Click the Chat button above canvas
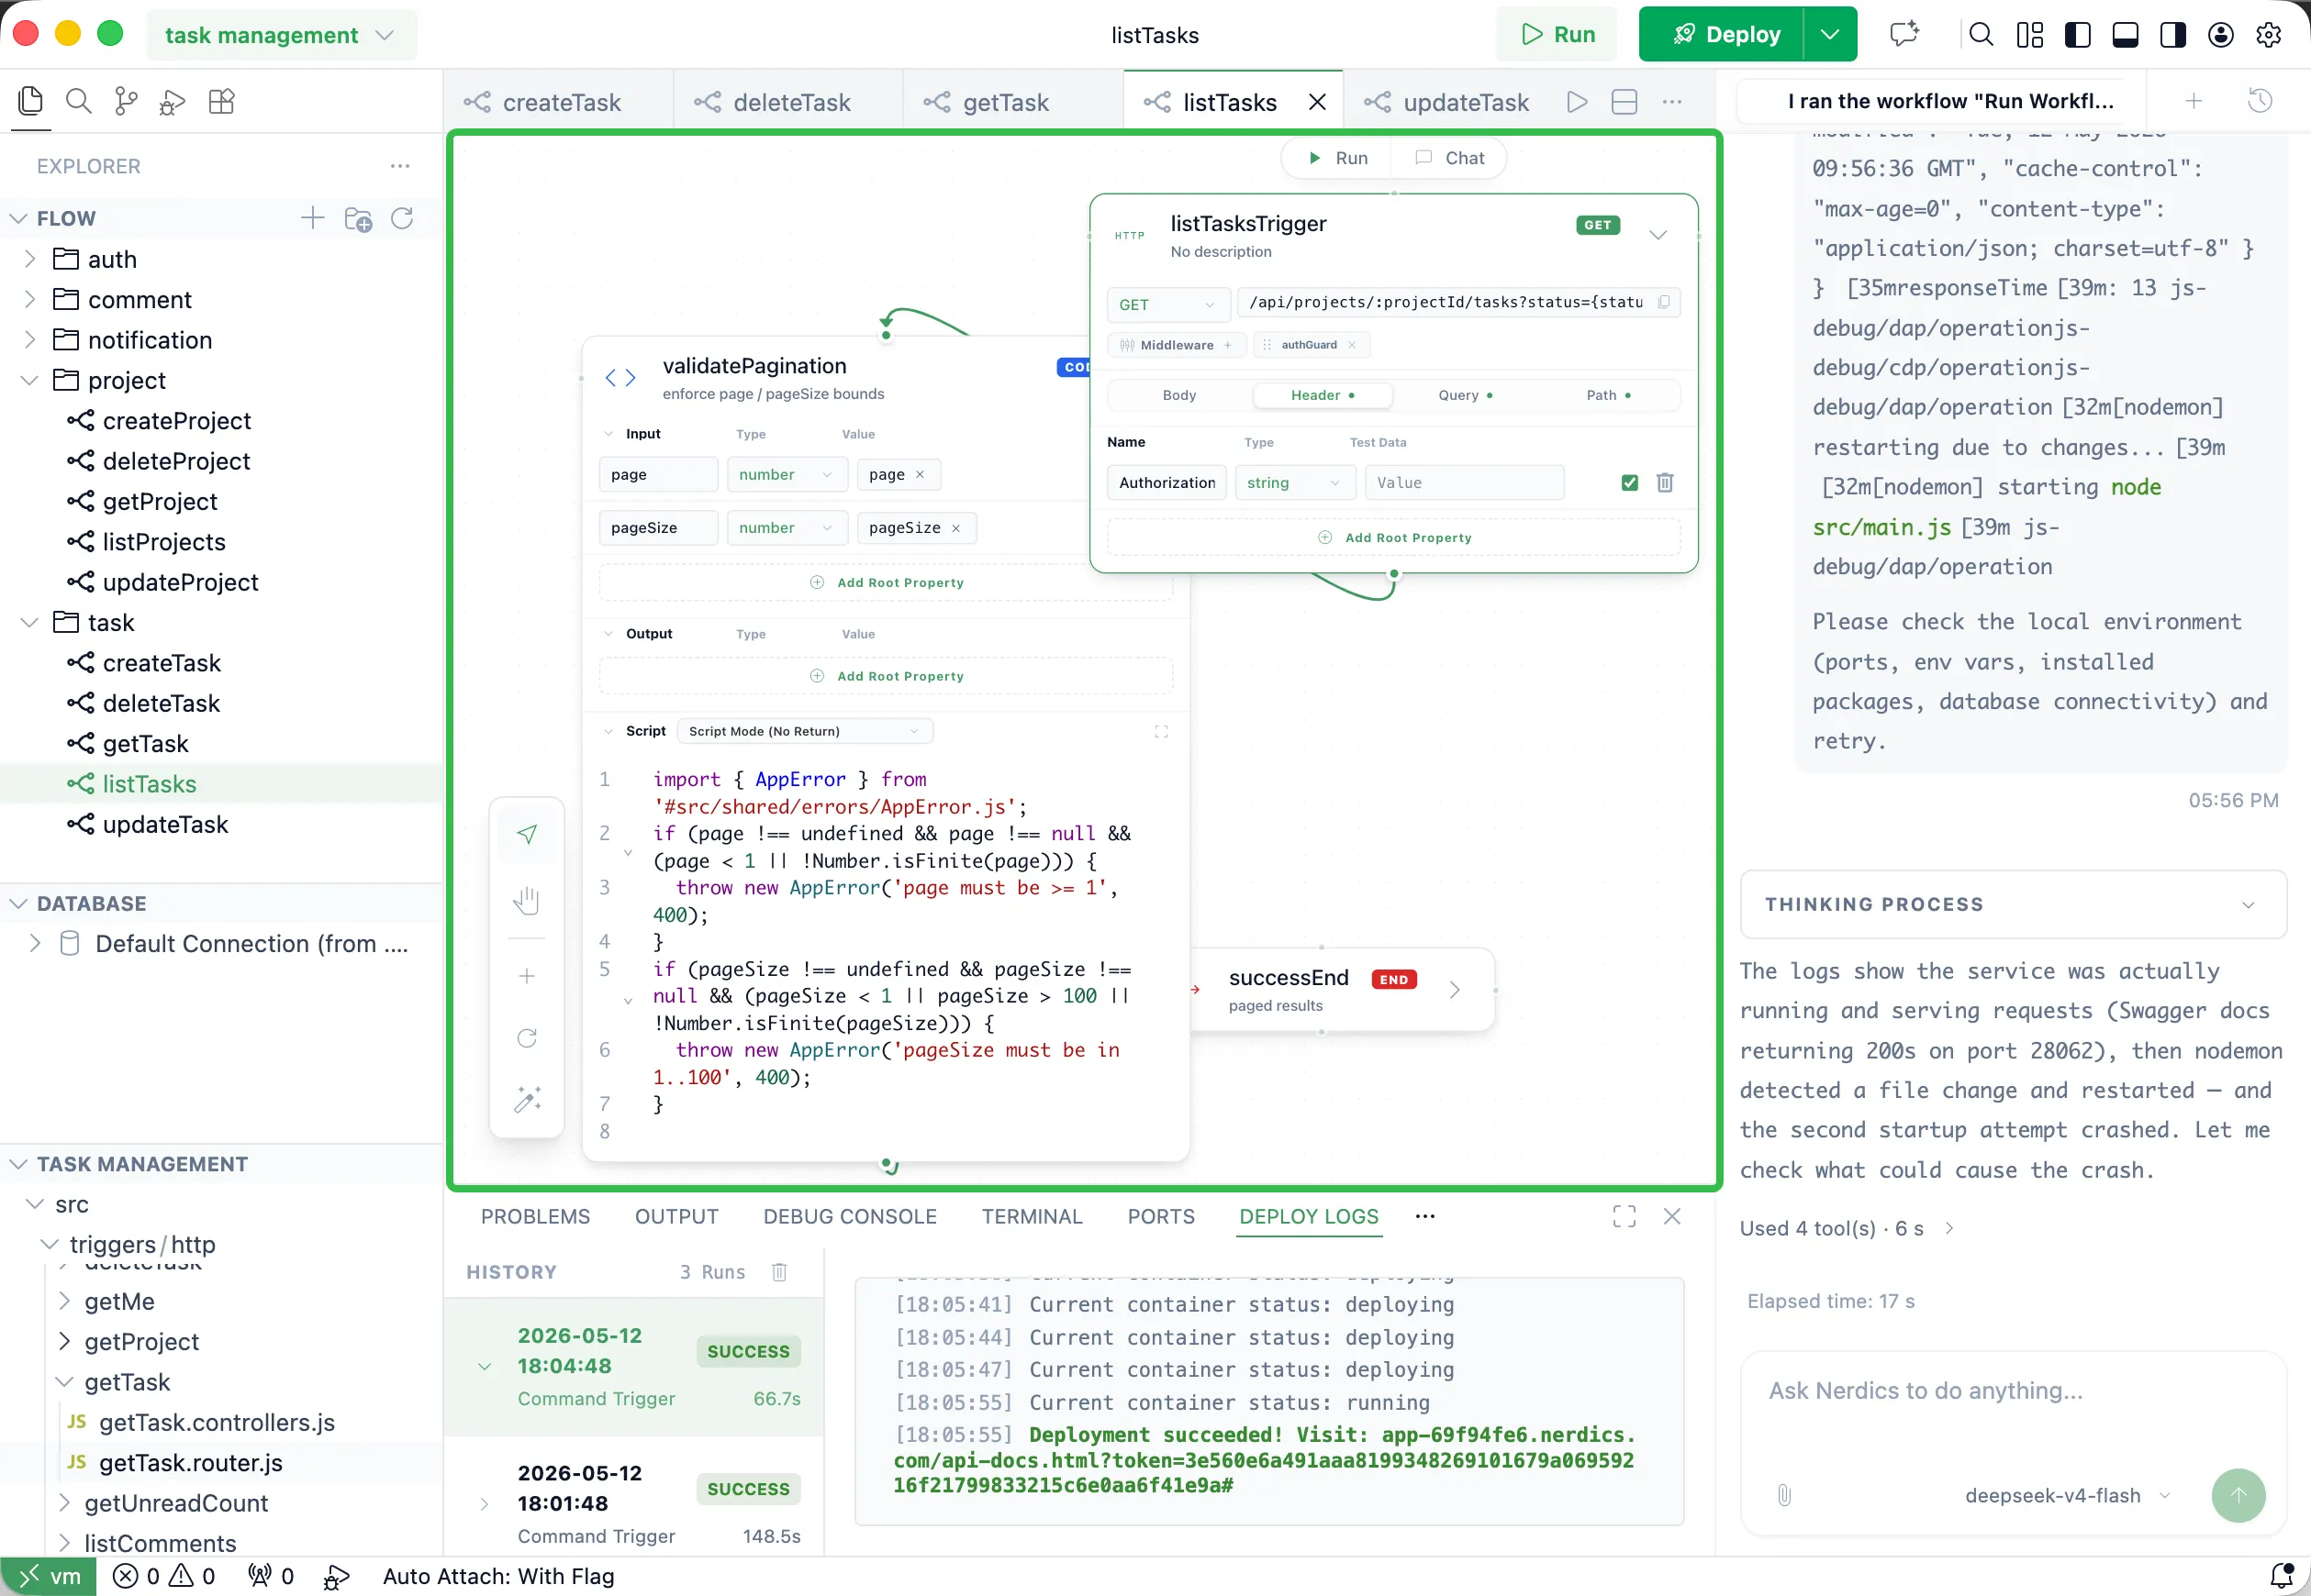2311x1596 pixels. 1449,158
